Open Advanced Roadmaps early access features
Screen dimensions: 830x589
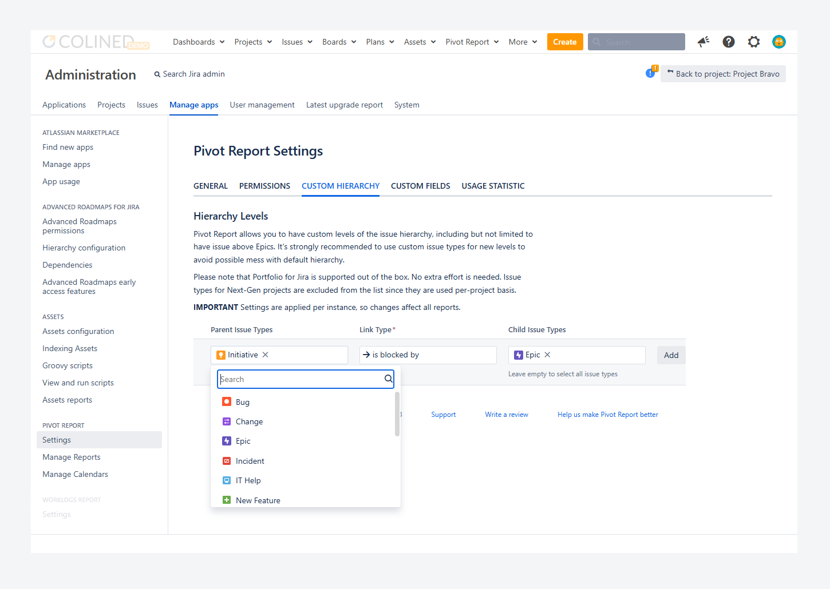pyautogui.click(x=89, y=286)
